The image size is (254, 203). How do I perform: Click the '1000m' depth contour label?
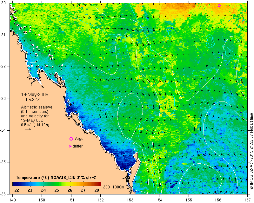point(118,187)
